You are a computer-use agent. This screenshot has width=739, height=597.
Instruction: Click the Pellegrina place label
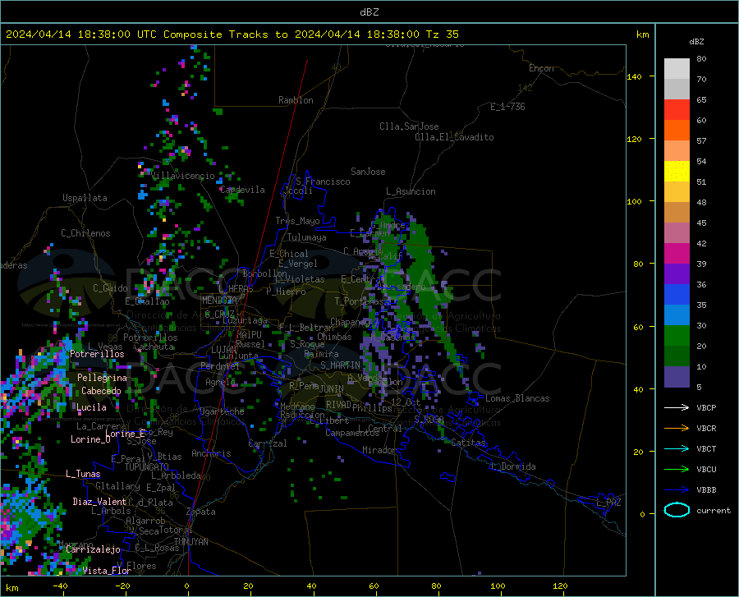[x=102, y=378]
